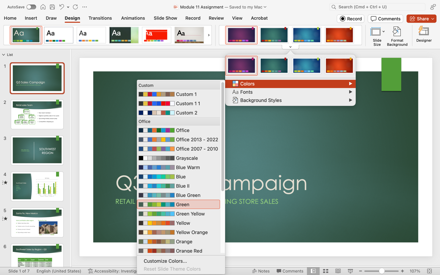Choose the orange variant in dropdown gallery
Viewport: 440px width, 275px height.
click(339, 66)
